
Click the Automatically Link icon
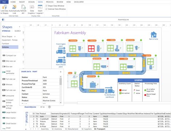point(14,7)
